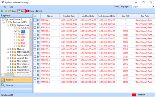Select the New folder_F tree item

(23, 61)
